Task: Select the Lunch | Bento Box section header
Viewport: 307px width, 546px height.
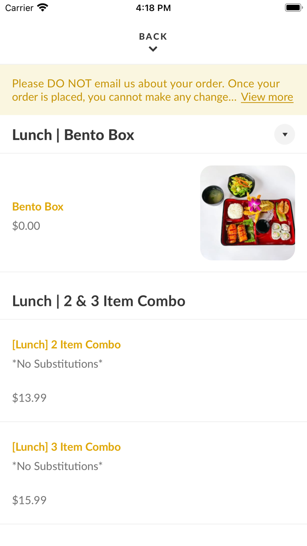Action: (73, 135)
